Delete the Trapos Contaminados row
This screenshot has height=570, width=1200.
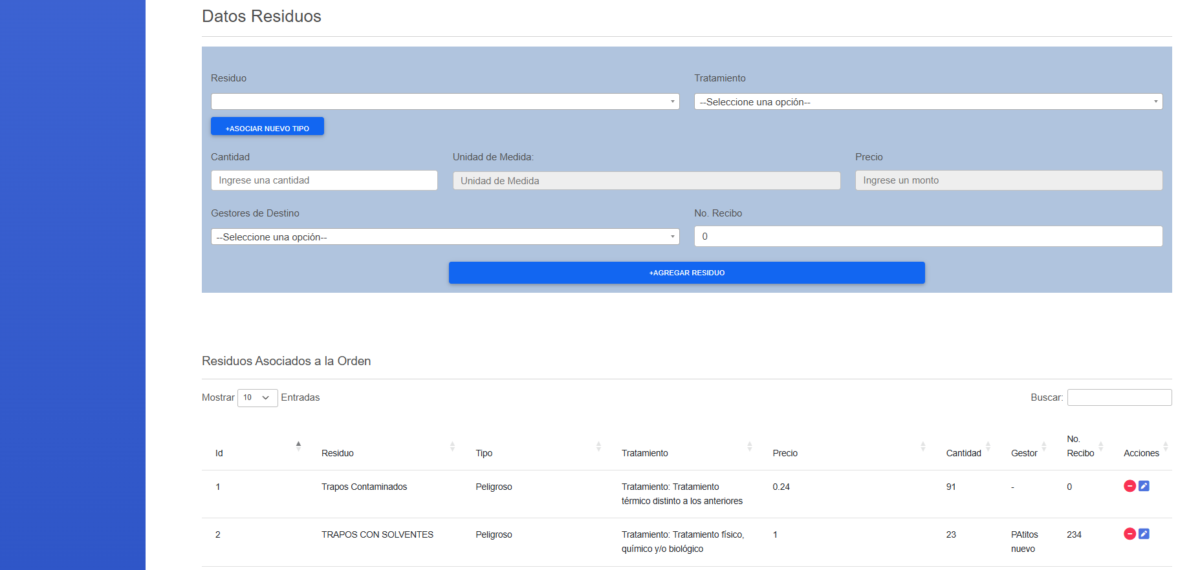[x=1129, y=486]
